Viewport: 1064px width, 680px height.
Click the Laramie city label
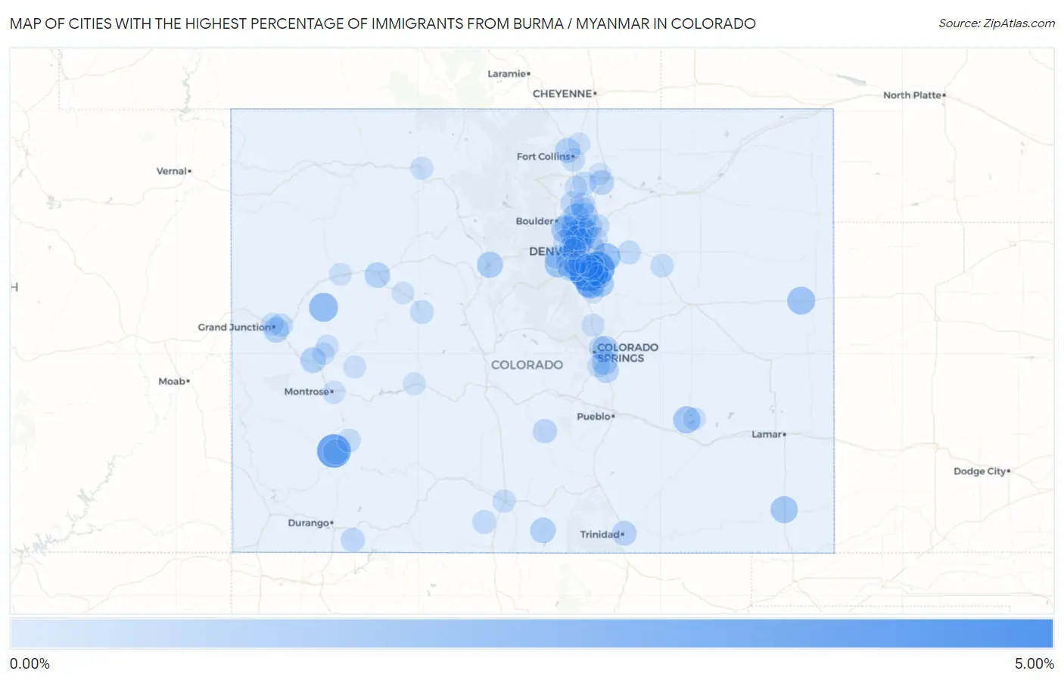point(508,73)
